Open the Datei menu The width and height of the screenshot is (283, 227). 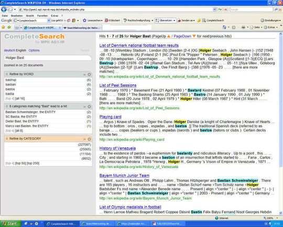(x=5, y=16)
